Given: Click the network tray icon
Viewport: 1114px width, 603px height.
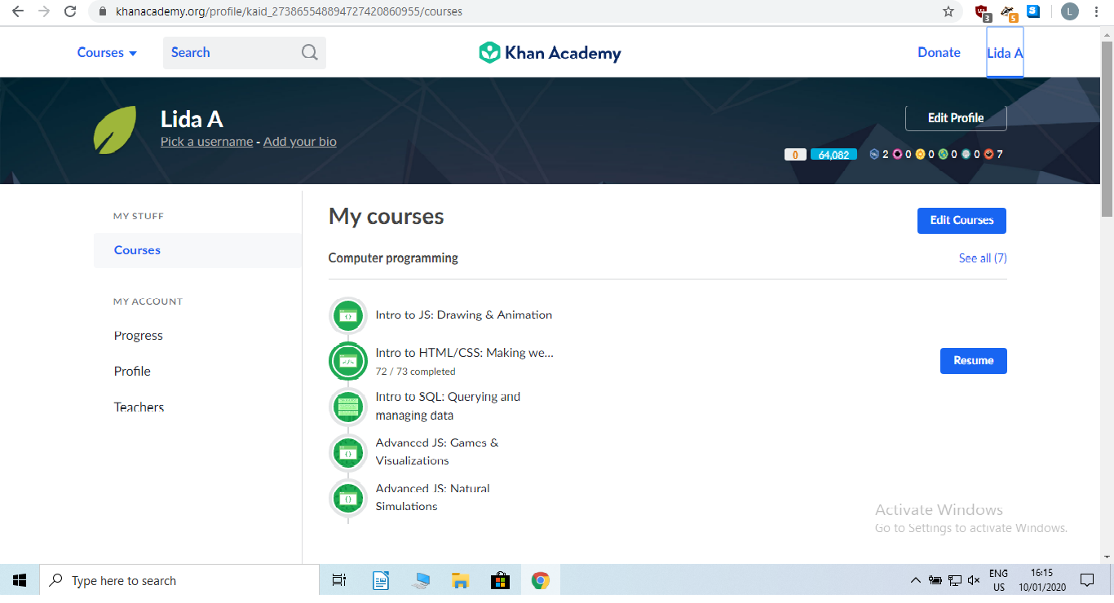Looking at the screenshot, I should coord(955,581).
